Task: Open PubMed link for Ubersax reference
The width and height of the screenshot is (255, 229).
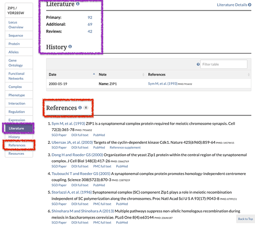Action: [x=99, y=147]
